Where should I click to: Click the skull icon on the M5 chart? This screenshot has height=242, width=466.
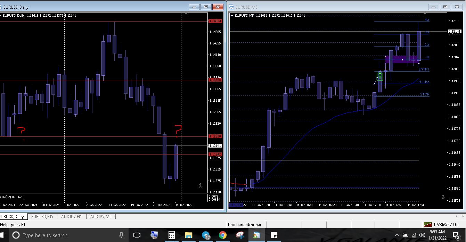[x=443, y=197]
